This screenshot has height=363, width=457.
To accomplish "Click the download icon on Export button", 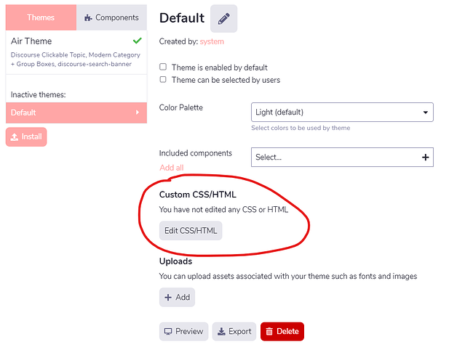I will click(221, 332).
